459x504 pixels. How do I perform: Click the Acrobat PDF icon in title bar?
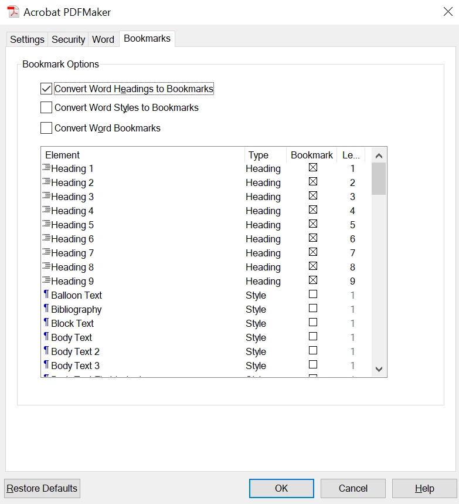coord(13,12)
